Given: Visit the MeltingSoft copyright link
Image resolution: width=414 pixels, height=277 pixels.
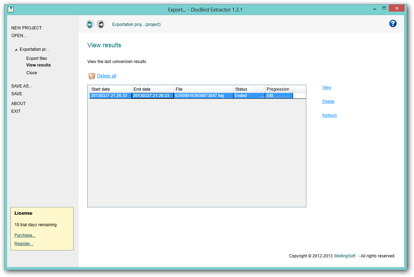Looking at the screenshot, I should click(x=345, y=256).
